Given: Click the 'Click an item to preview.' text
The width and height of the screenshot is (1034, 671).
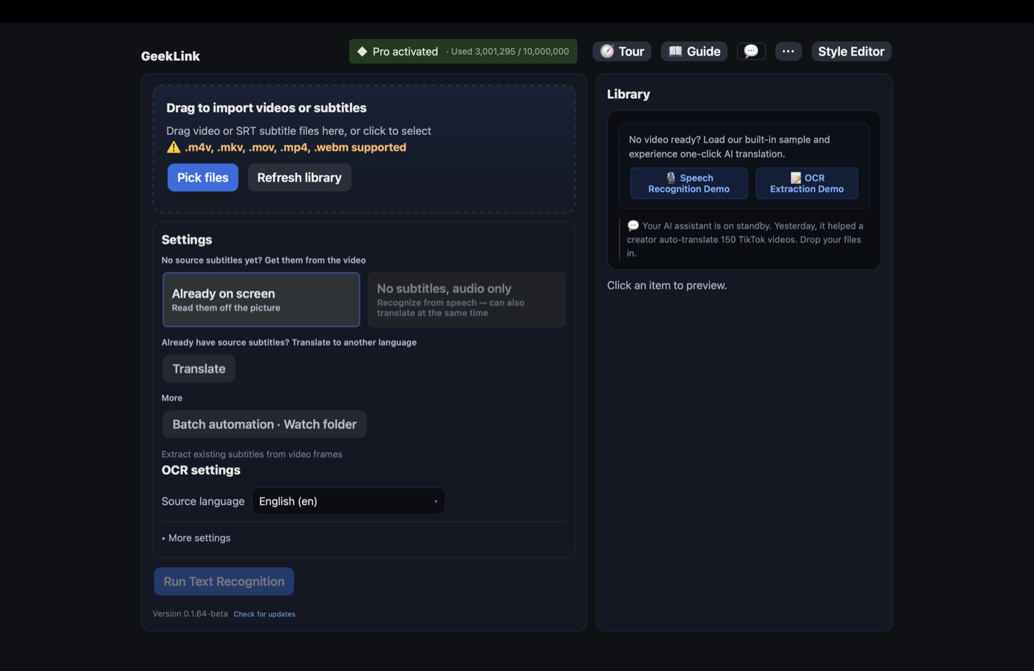Looking at the screenshot, I should [x=667, y=285].
